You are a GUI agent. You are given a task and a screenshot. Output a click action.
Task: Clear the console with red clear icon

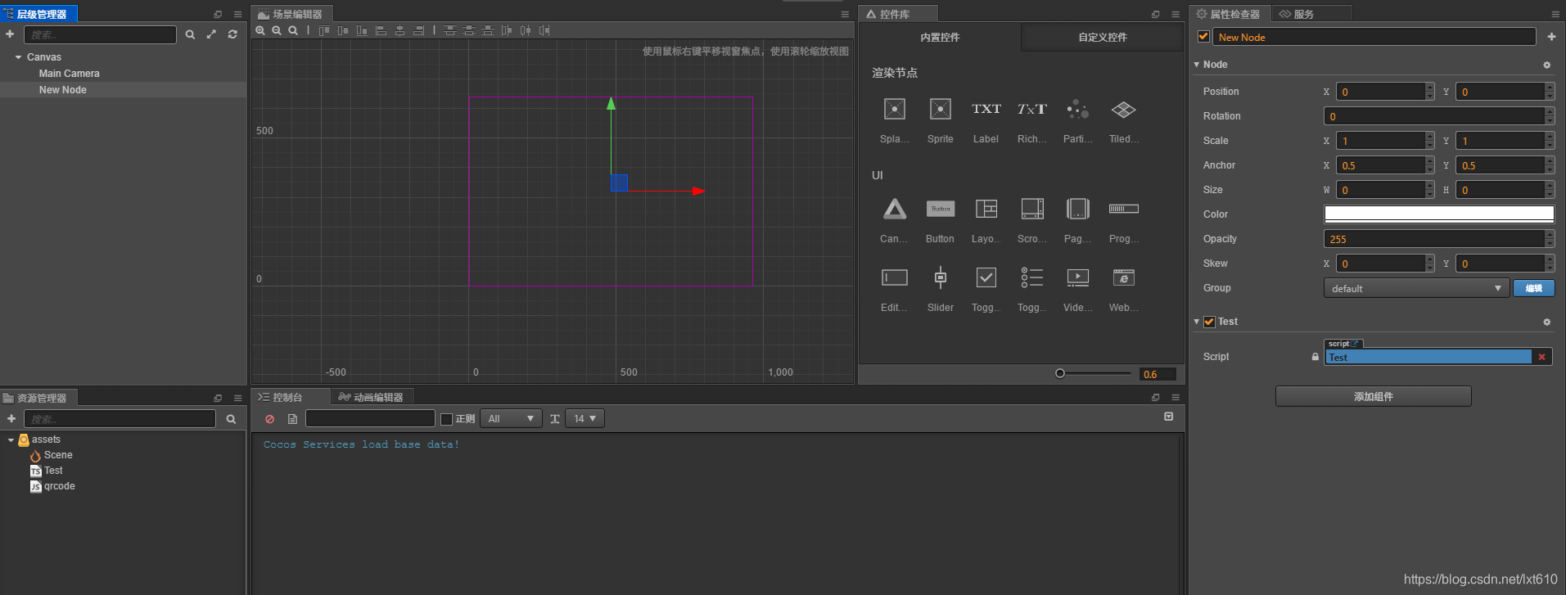click(269, 419)
